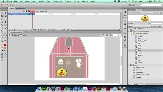Image resolution: width=163 pixels, height=92 pixels.
Task: Go to first frame button
Action: click(31, 30)
